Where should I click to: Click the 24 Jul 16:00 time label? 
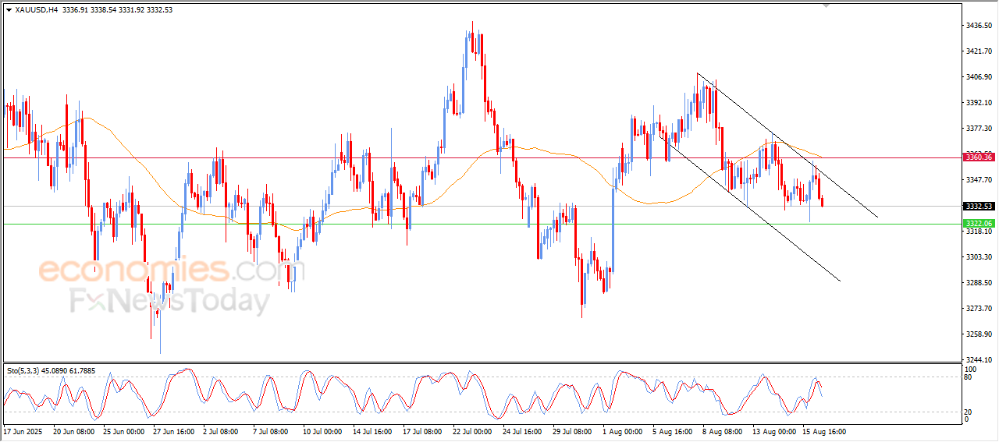522,431
